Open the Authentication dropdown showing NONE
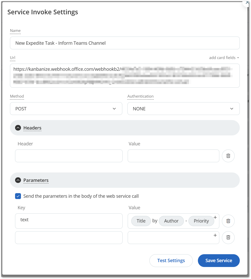This screenshot has height=279, width=251. click(183, 109)
